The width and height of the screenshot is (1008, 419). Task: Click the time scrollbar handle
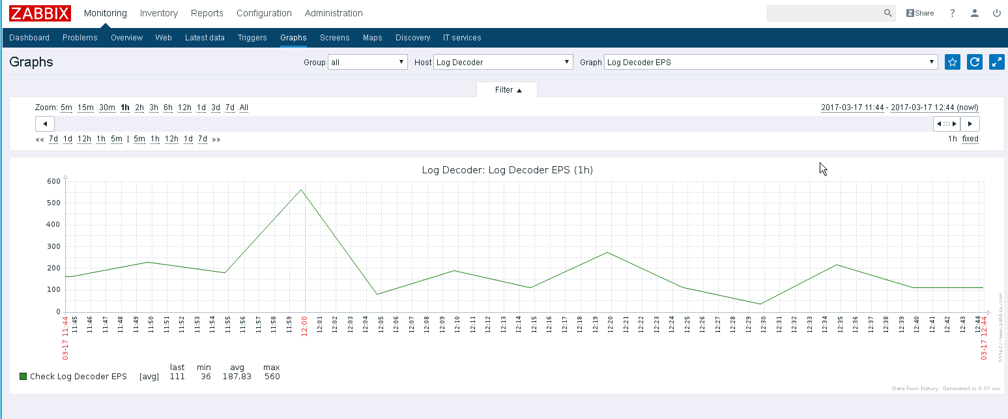coord(946,124)
